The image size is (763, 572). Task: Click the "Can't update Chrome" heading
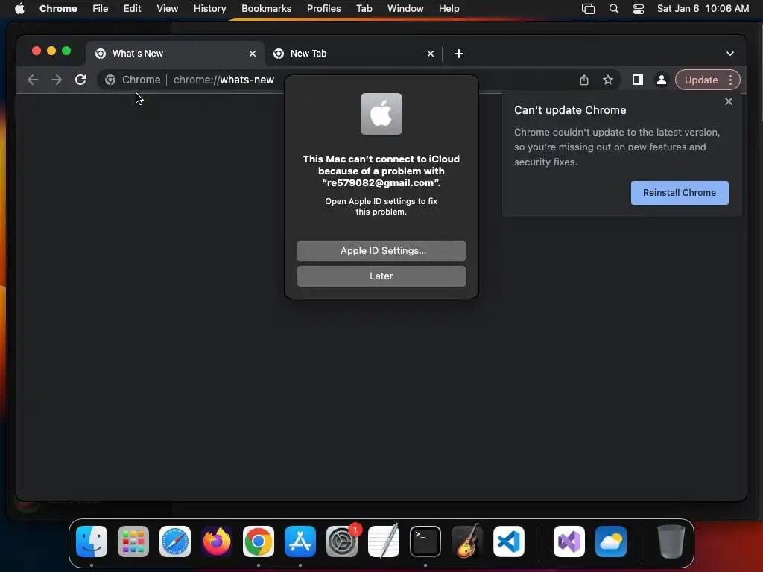pos(570,110)
